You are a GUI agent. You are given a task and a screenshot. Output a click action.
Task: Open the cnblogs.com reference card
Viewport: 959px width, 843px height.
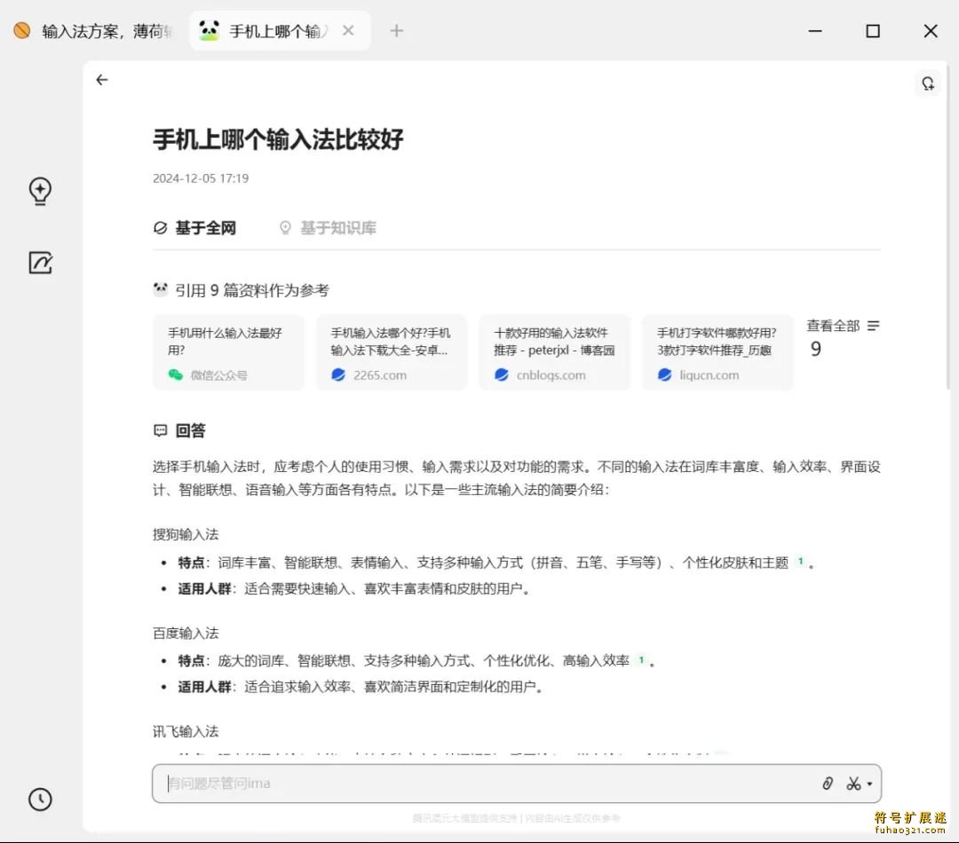click(554, 352)
